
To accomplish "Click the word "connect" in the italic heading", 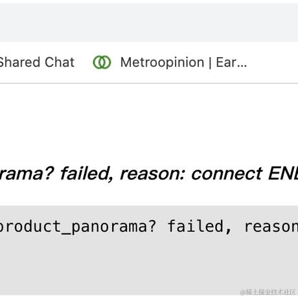I will point(227,174).
